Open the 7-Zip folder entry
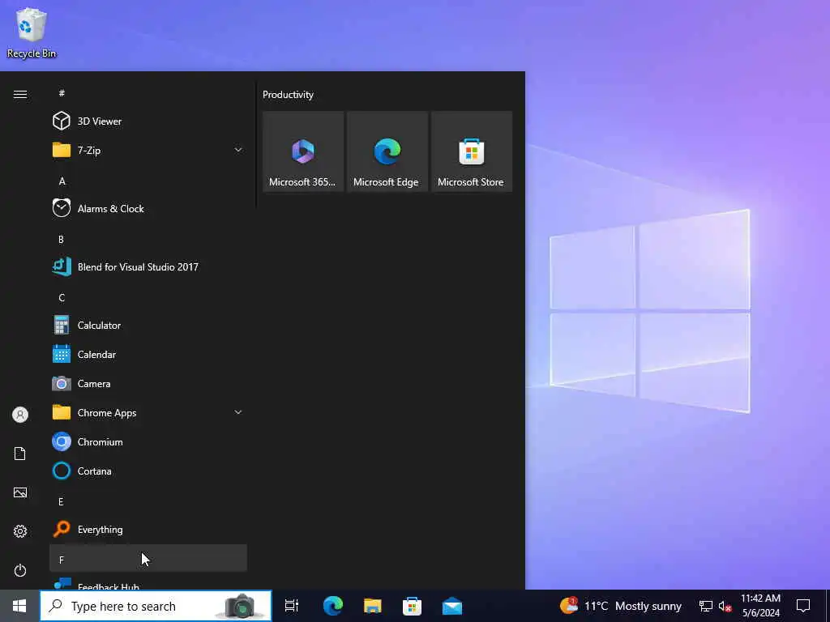Image resolution: width=830 pixels, height=622 pixels. pos(148,150)
